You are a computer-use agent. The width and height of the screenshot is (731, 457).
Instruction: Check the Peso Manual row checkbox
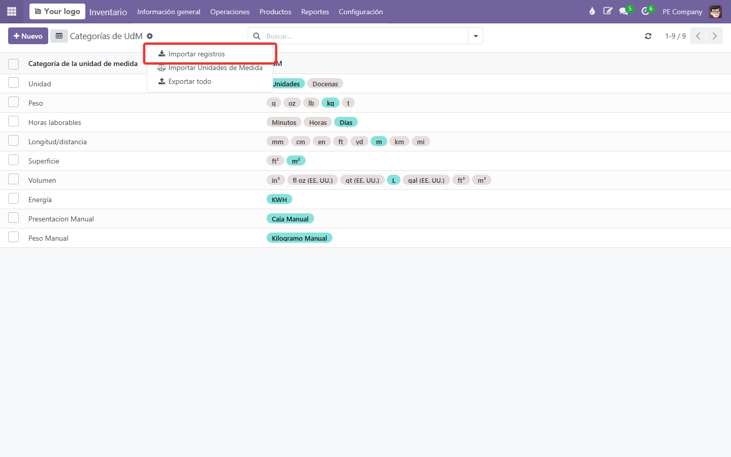tap(14, 237)
